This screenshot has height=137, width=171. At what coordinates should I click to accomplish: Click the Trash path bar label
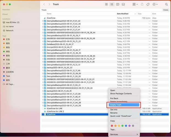44,10
